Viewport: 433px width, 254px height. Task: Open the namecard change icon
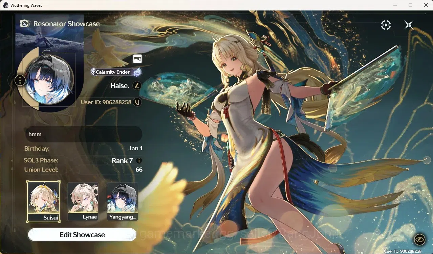click(x=137, y=59)
